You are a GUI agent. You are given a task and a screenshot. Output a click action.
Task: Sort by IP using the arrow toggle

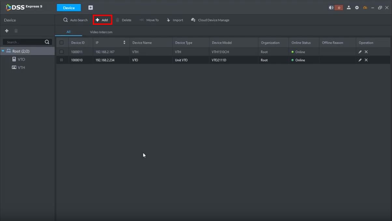(124, 42)
